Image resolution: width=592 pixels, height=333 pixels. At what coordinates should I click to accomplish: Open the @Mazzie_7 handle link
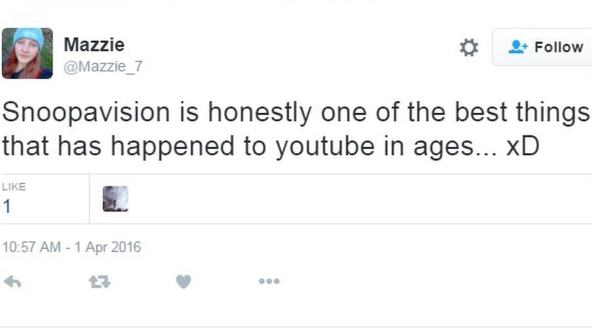103,66
